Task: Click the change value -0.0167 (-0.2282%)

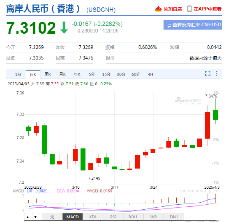Action: coord(97,24)
